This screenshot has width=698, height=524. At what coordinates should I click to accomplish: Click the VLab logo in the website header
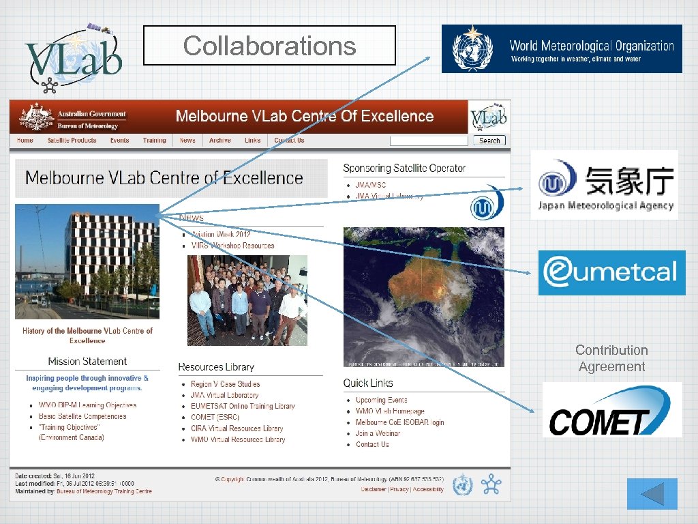click(x=489, y=117)
